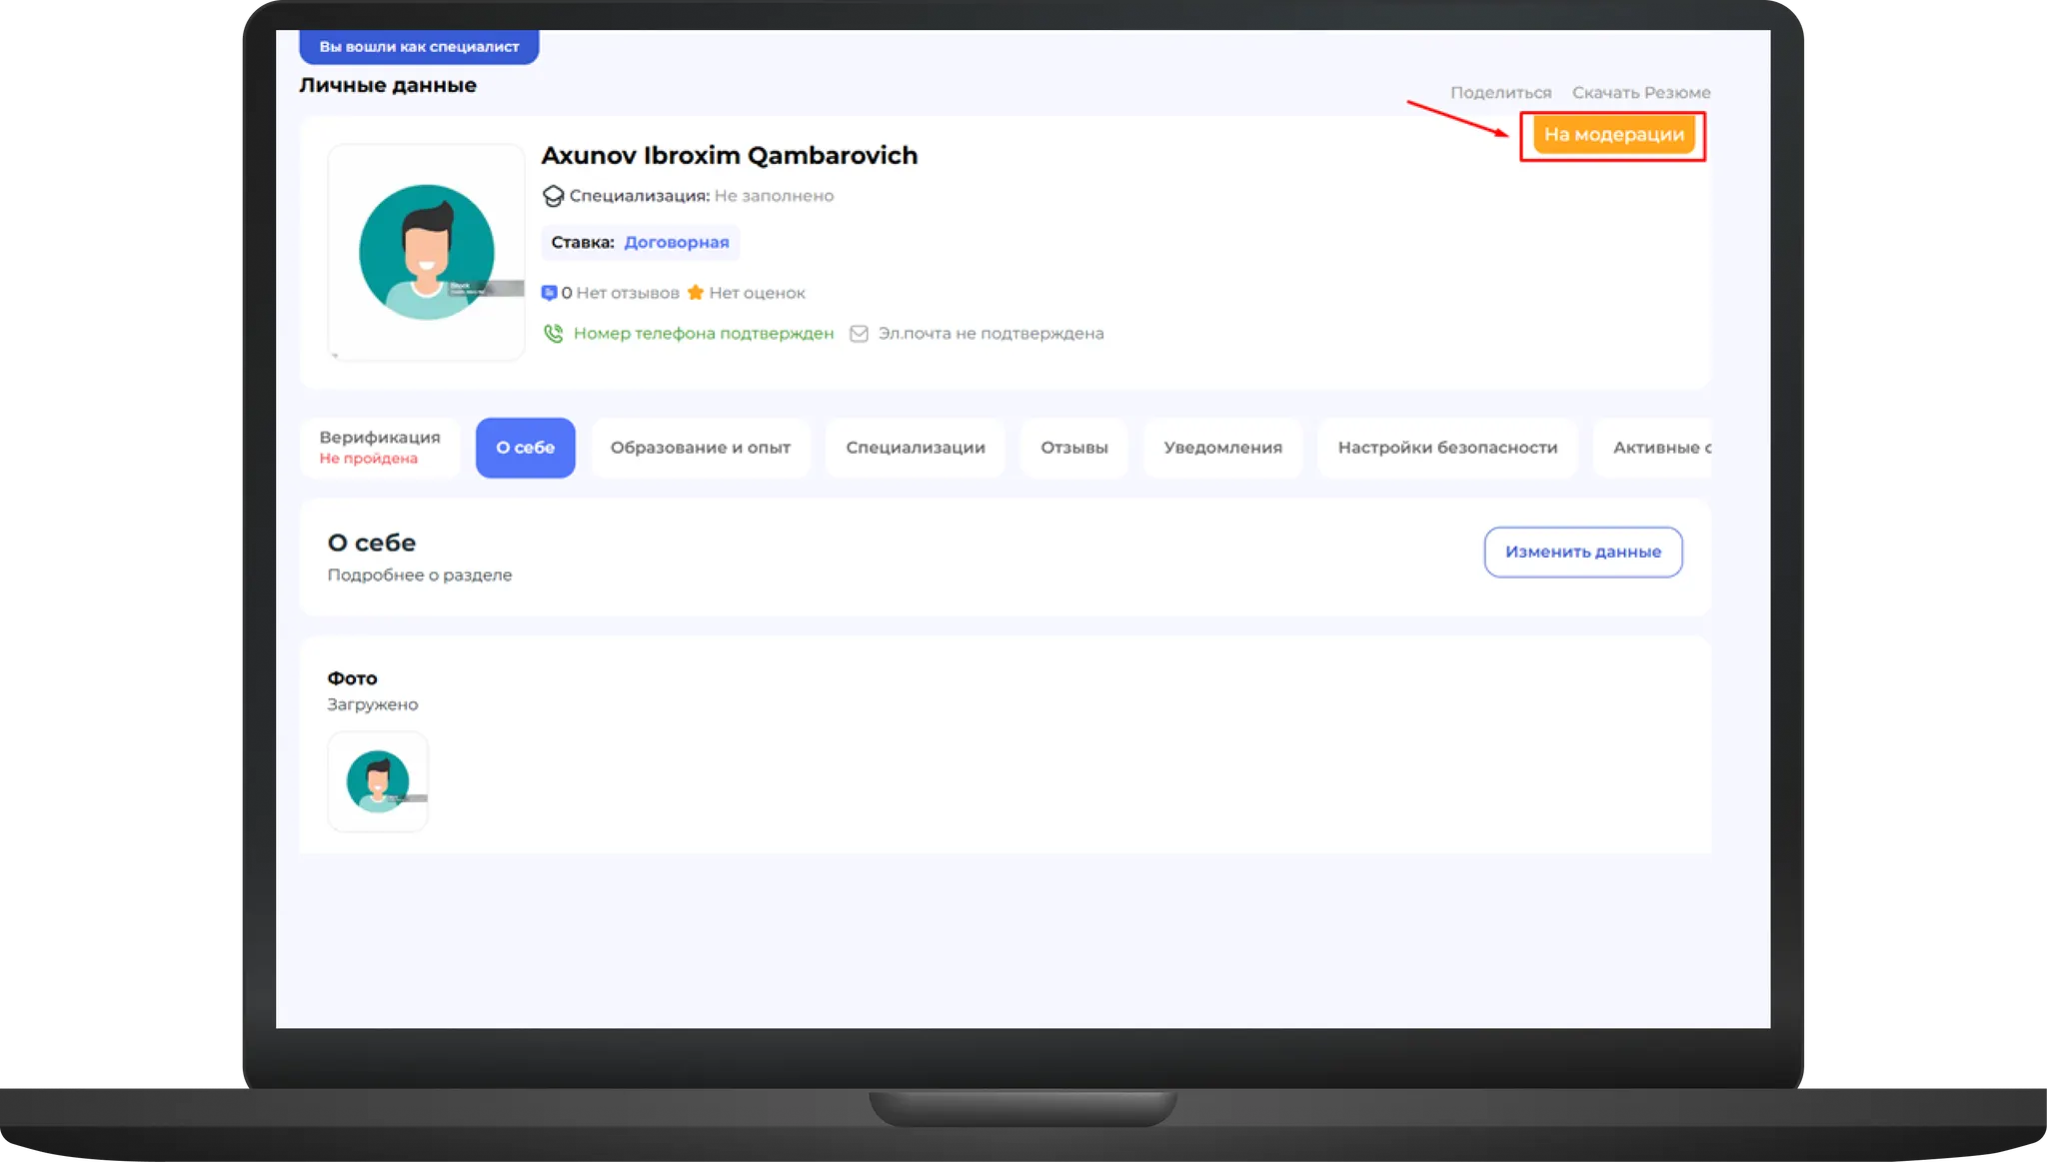2047x1162 pixels.
Task: Open the Специализации tab
Action: pyautogui.click(x=915, y=448)
